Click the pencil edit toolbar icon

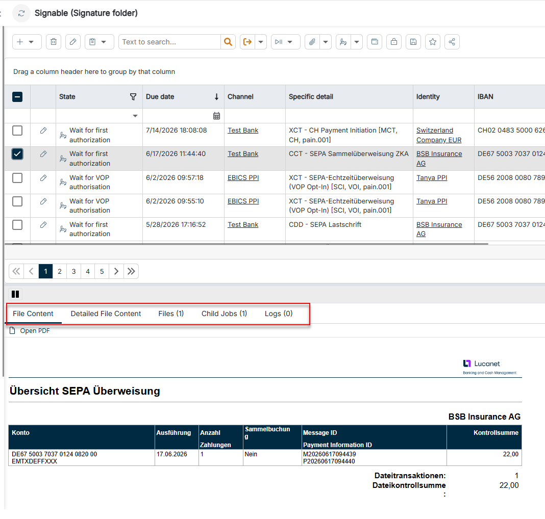click(x=73, y=42)
